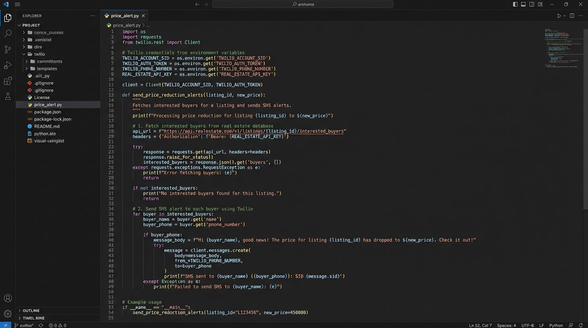Open the Extensions view
Image resolution: width=588 pixels, height=328 pixels.
click(x=8, y=81)
